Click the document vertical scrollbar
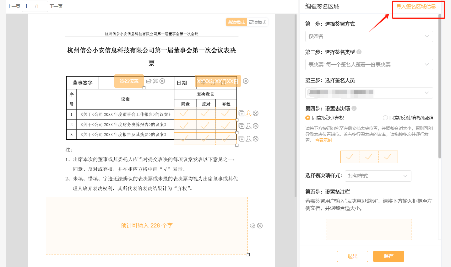The width and height of the screenshot is (451, 267). click(296, 106)
